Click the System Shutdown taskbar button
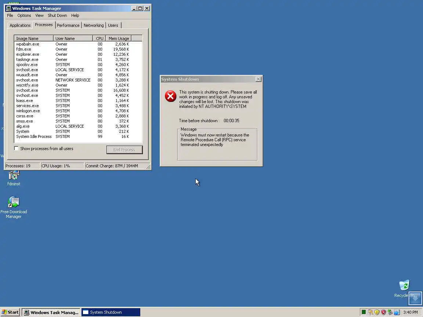Viewport: 423px width, 317px height. tap(111, 312)
